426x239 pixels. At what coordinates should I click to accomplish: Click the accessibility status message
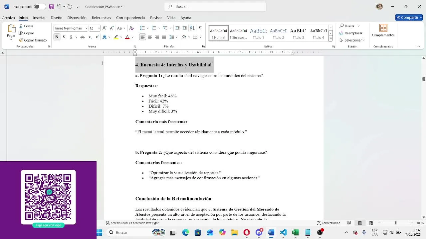click(x=132, y=223)
